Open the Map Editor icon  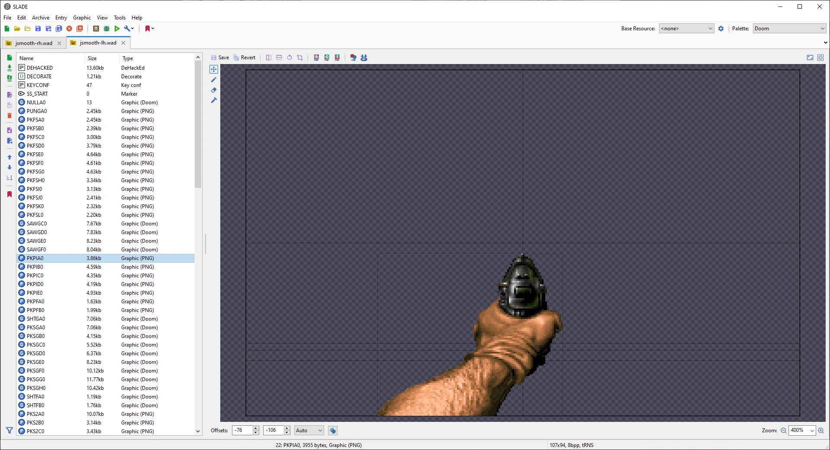click(x=106, y=29)
